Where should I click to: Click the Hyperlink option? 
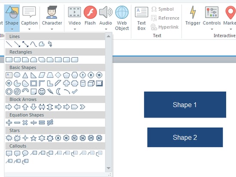point(165,27)
